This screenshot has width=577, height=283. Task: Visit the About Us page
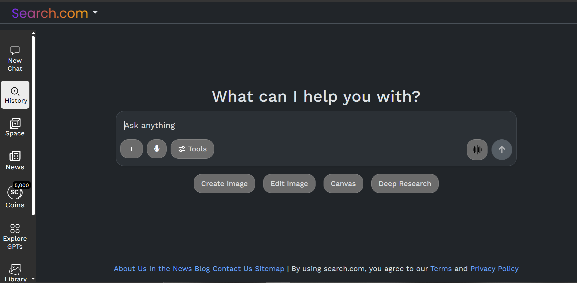click(x=130, y=268)
